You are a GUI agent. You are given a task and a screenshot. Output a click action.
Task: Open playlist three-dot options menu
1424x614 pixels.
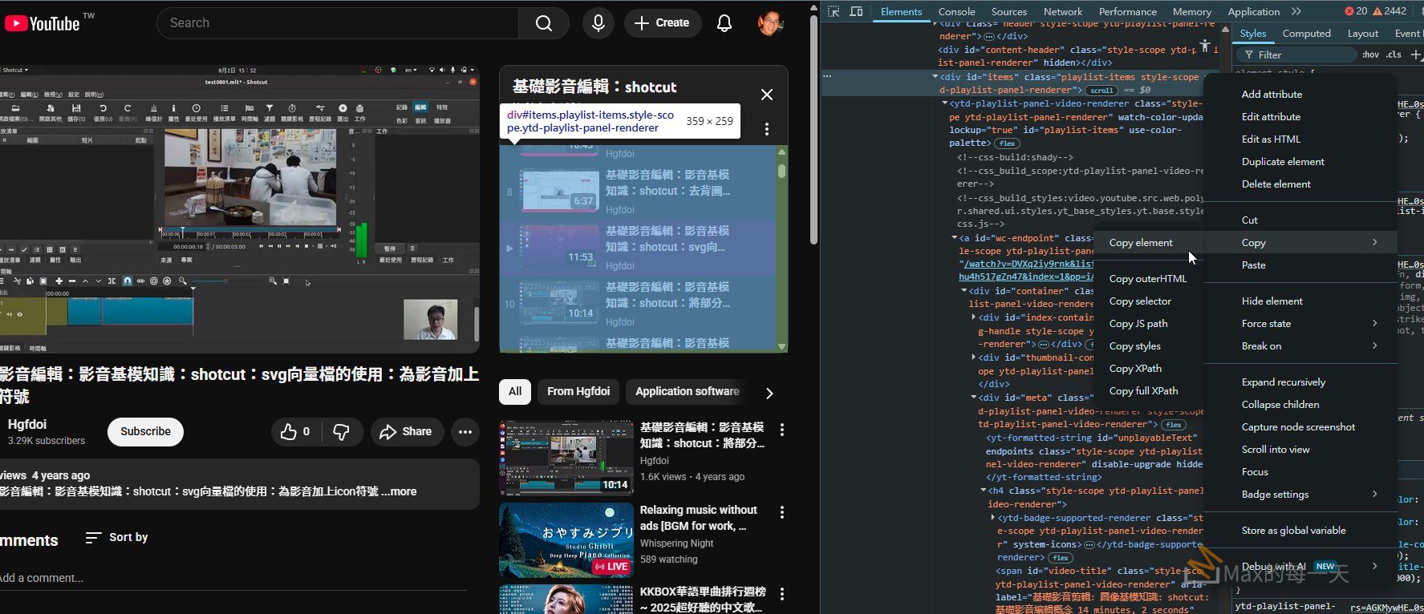tap(766, 129)
